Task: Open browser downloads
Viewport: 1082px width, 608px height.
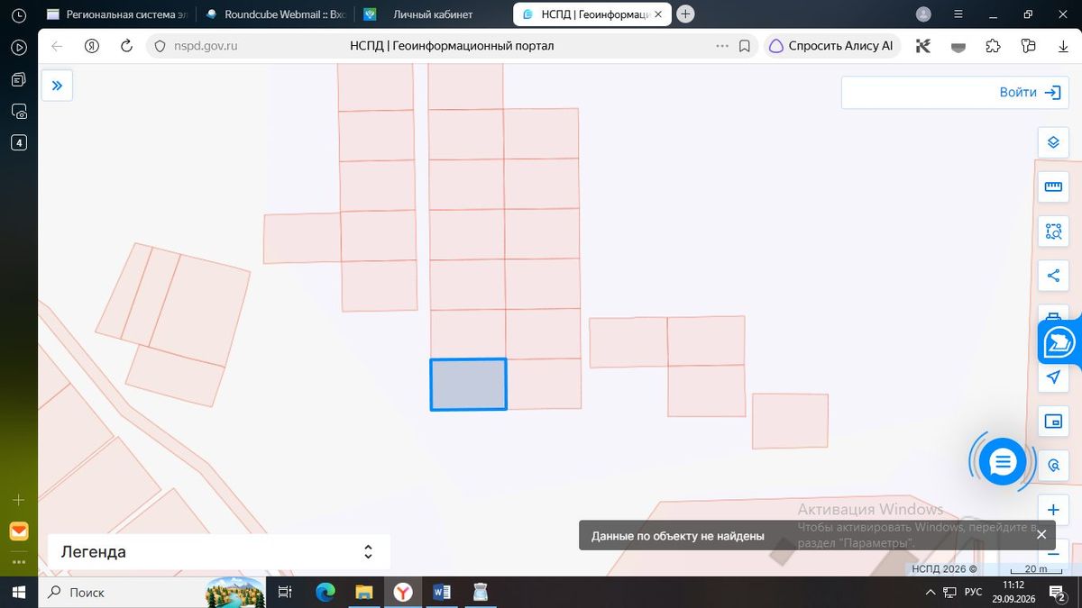Action: (1063, 46)
